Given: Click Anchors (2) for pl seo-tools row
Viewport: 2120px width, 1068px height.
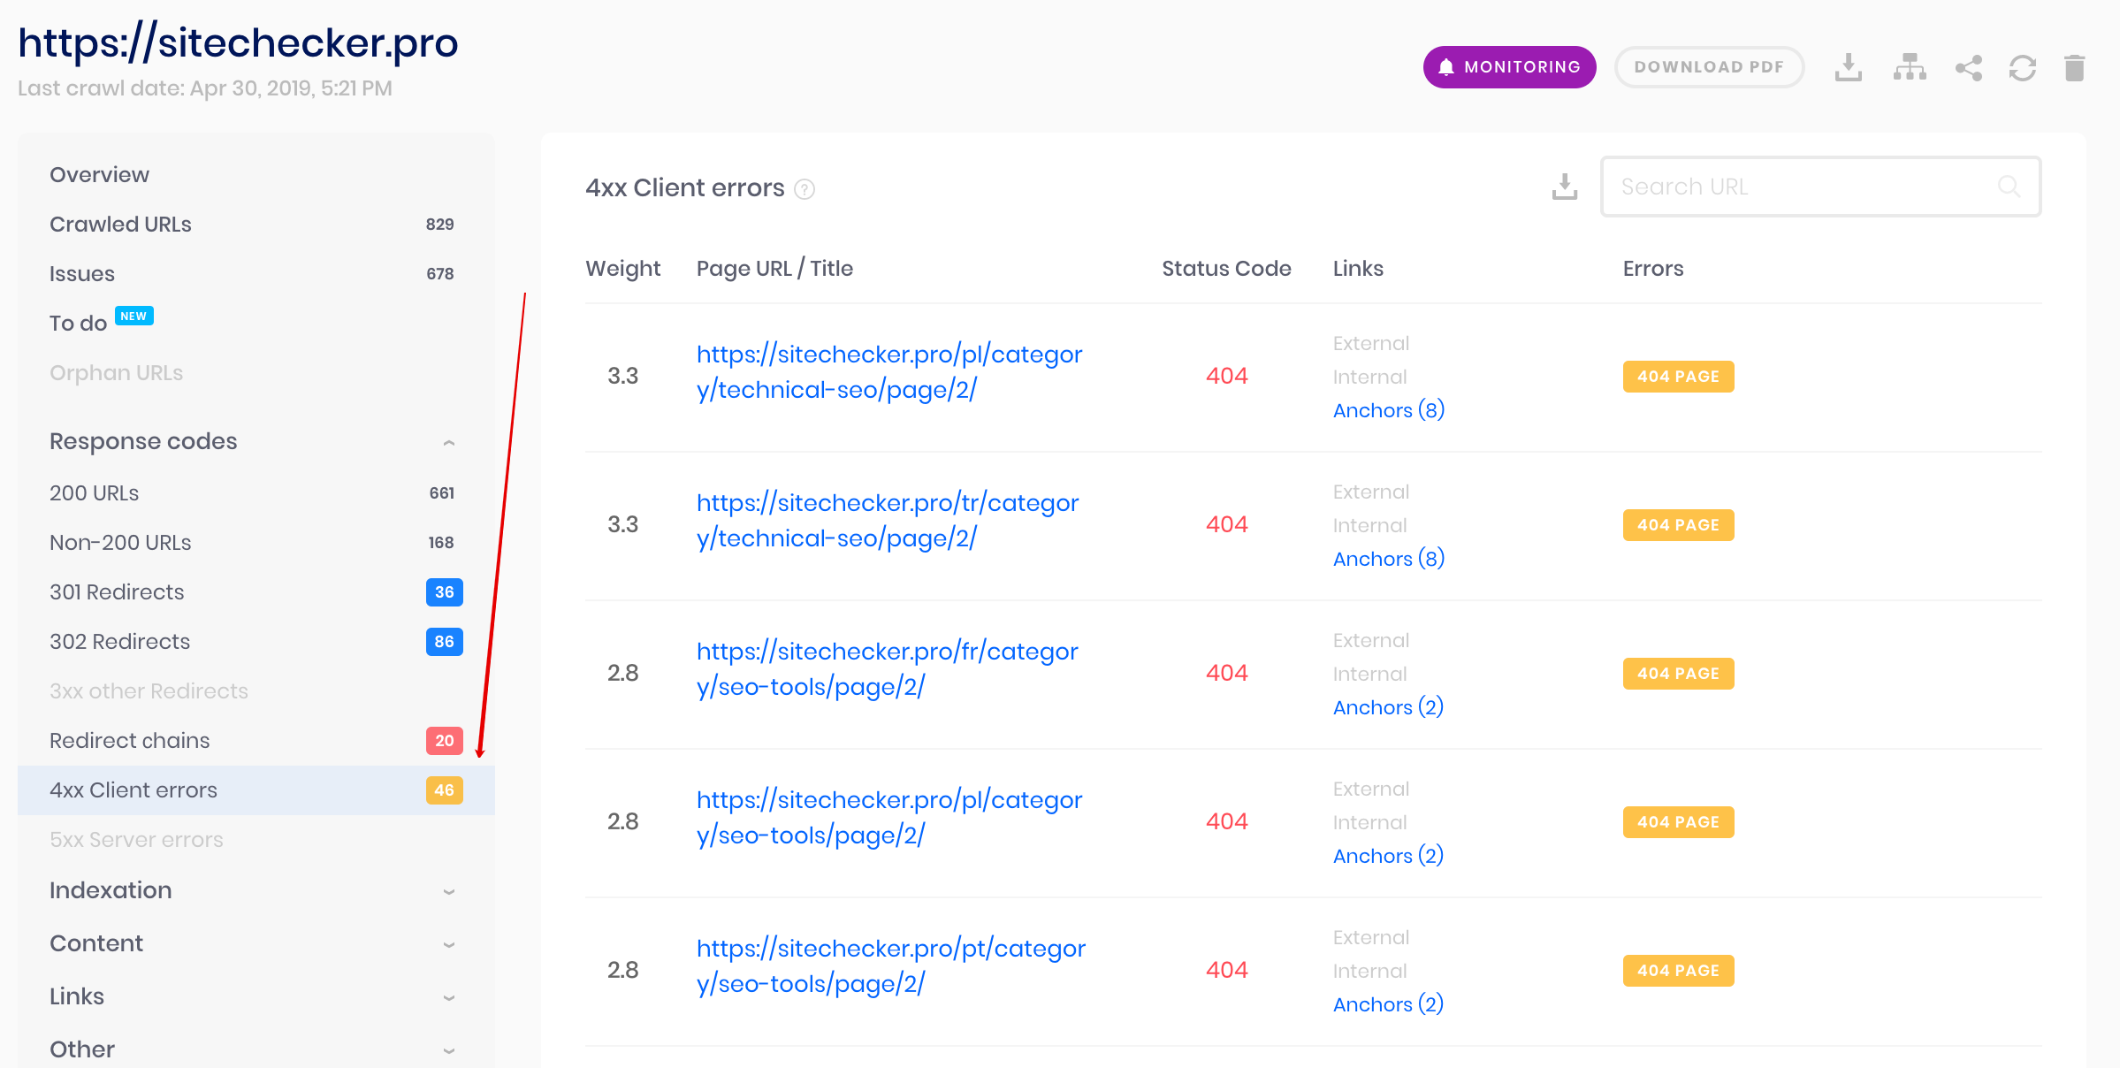Looking at the screenshot, I should pyautogui.click(x=1388, y=856).
